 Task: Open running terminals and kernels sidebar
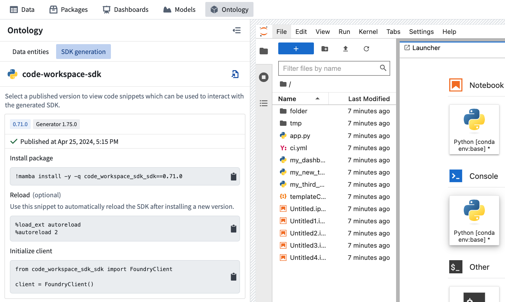[264, 77]
